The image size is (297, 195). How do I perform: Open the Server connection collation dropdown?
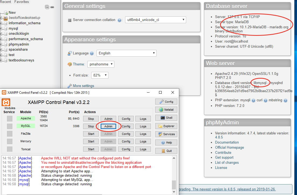pyautogui.click(x=155, y=20)
